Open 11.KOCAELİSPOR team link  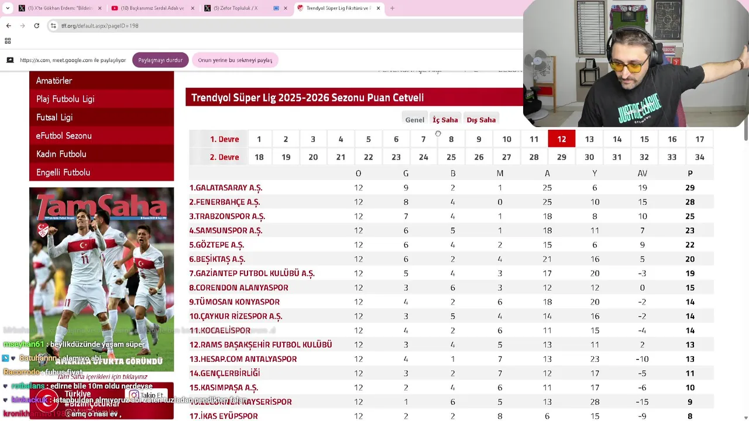tap(219, 330)
